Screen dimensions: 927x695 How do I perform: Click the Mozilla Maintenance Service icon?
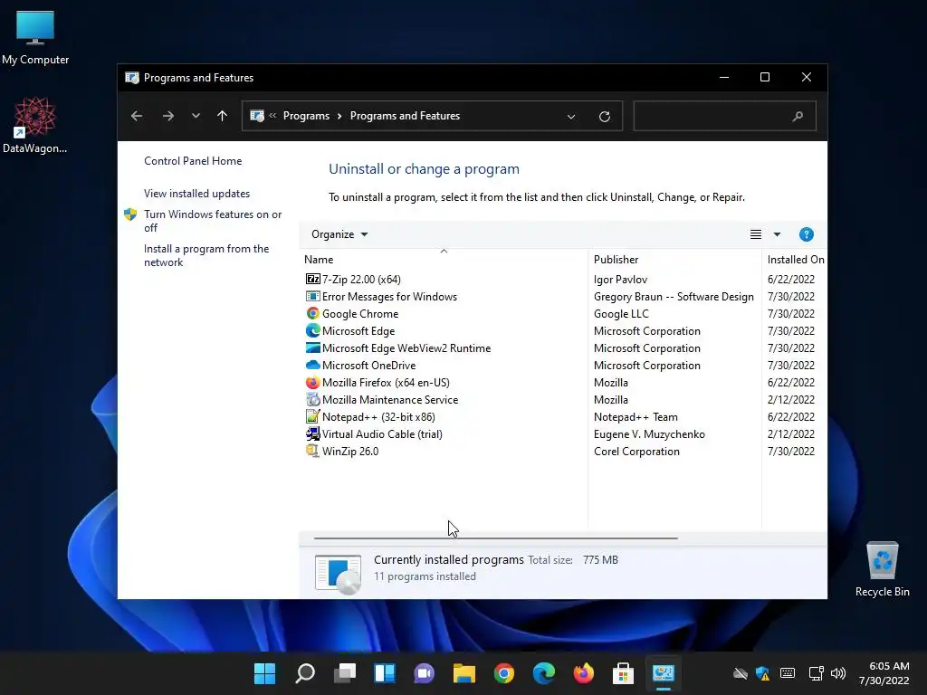(312, 399)
